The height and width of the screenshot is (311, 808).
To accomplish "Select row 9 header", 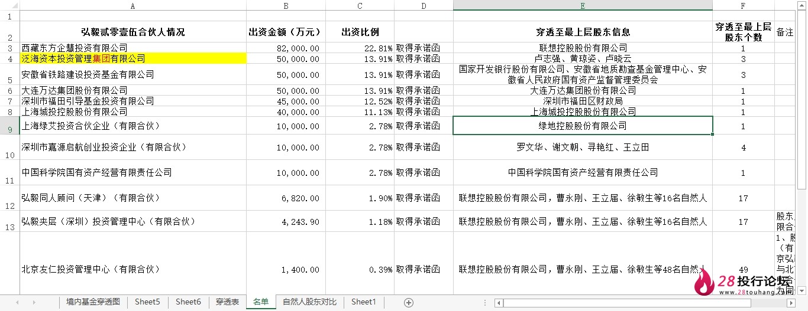I will (9, 126).
